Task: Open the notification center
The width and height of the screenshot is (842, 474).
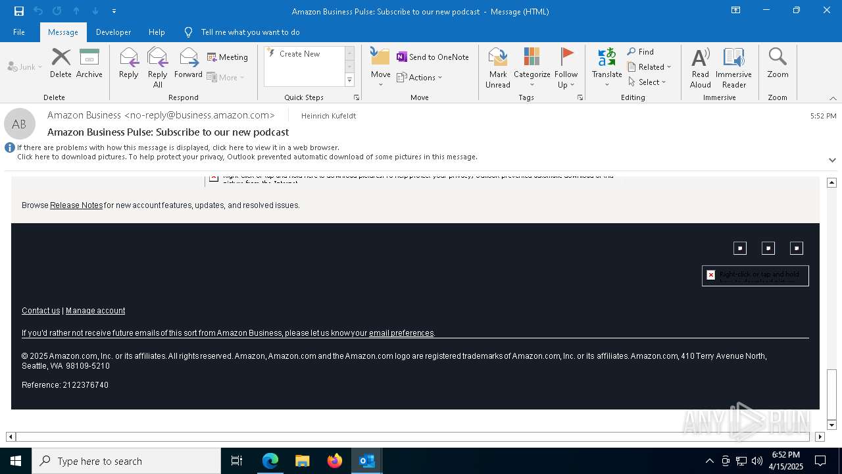Action: pos(820,461)
